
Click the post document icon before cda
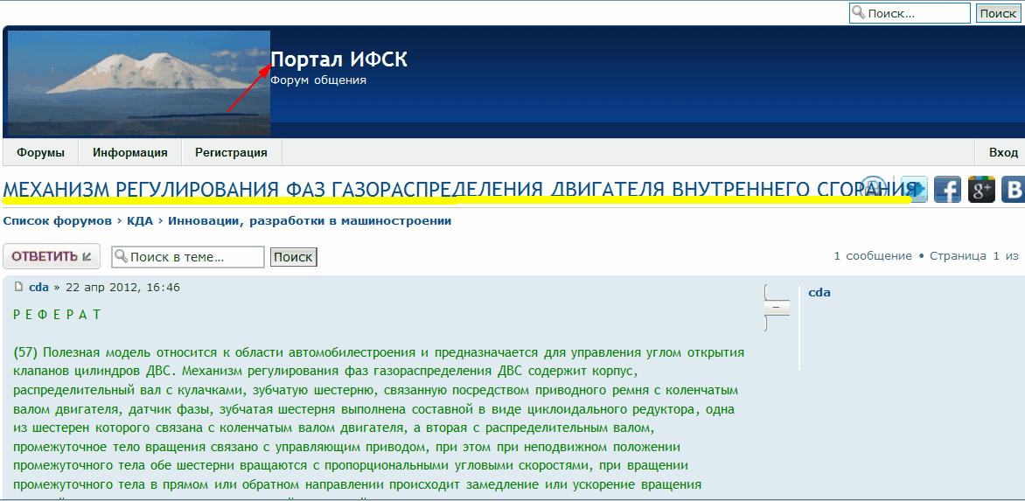point(18,287)
